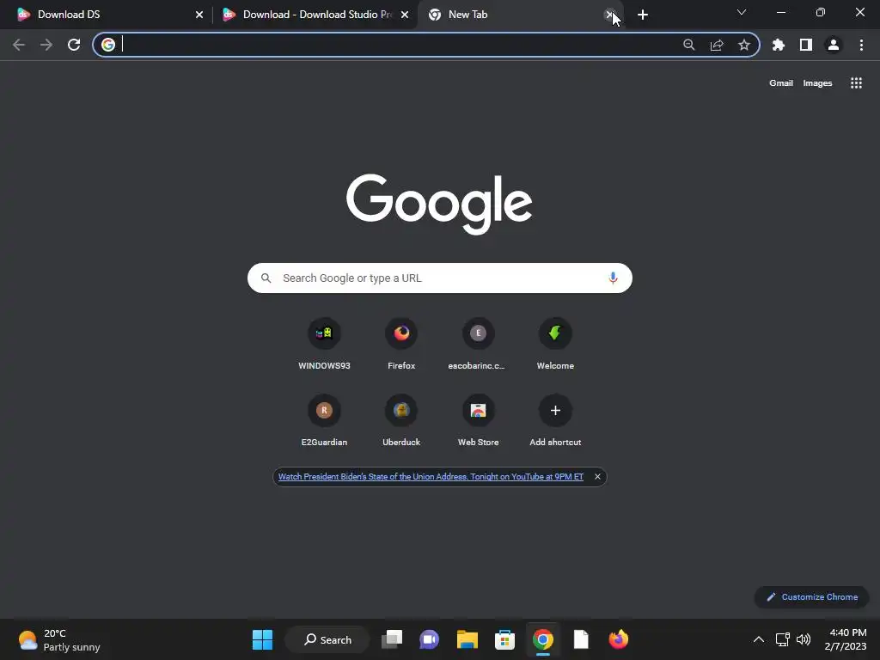Screen dimensions: 880x660
Task: Open Task View on the taskbar
Action: coord(392,639)
